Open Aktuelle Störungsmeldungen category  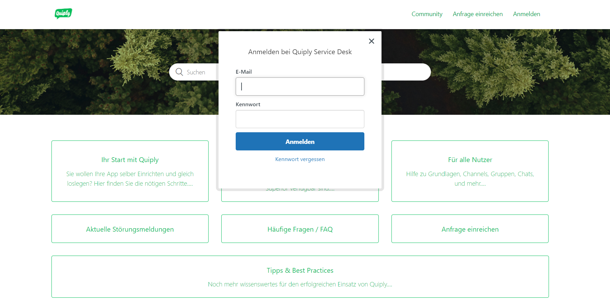[130, 229]
